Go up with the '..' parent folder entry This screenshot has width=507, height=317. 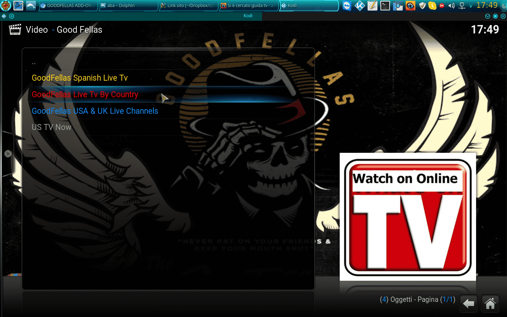[168, 62]
